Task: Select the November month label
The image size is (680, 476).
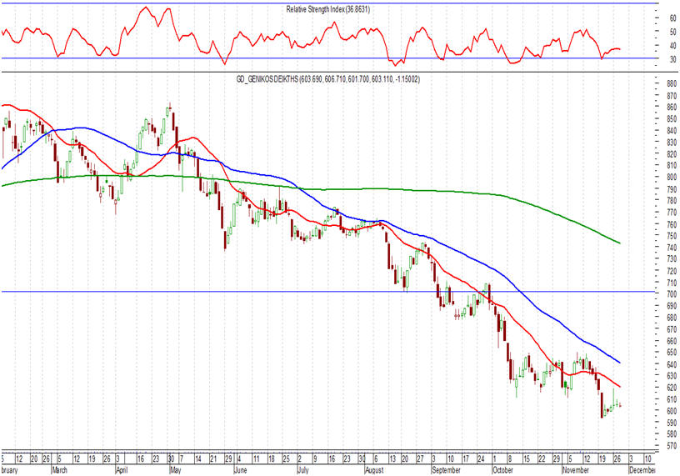Action: point(576,470)
